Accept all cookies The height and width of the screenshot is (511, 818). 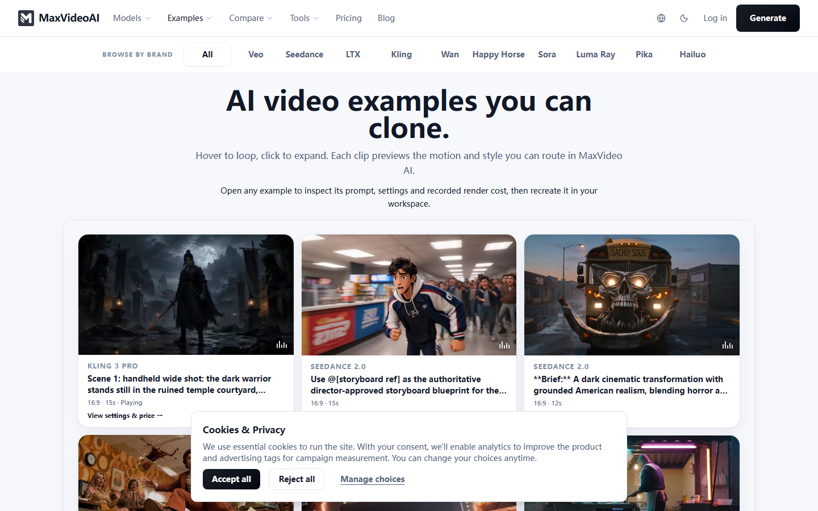pos(231,479)
